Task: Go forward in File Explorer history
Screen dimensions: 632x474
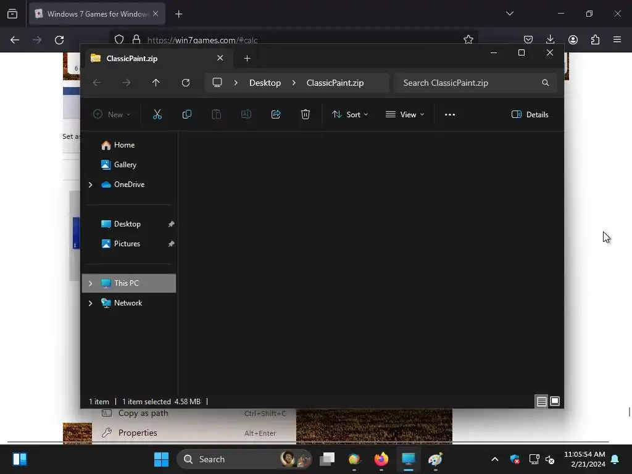Action: (127, 83)
